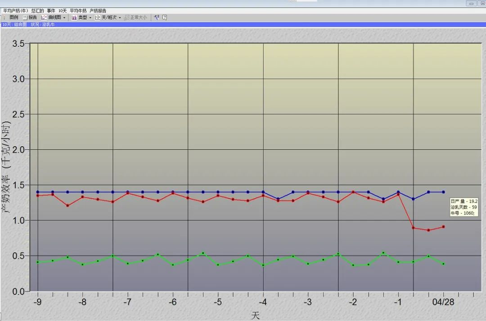Expand the 类型 dropdown arrow
The width and height of the screenshot is (486, 321).
click(x=90, y=18)
